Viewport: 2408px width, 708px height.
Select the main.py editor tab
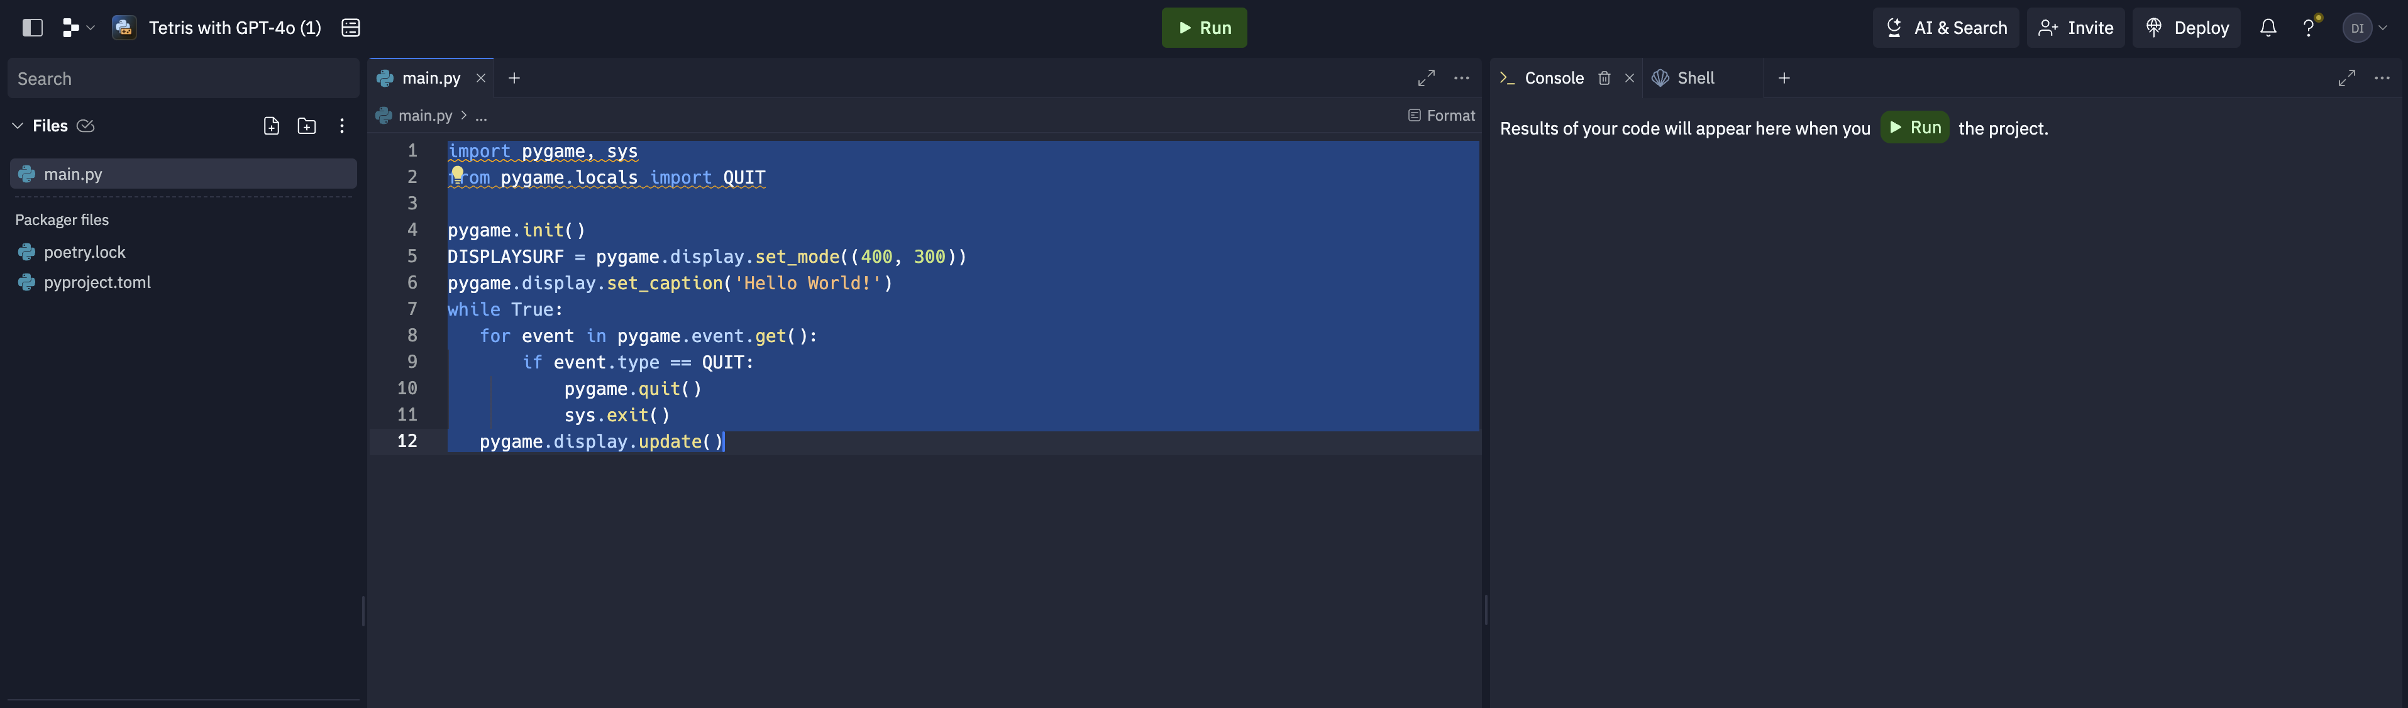tap(430, 77)
